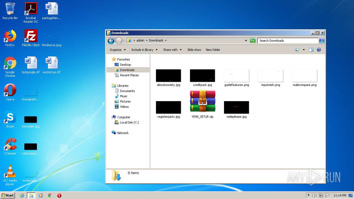Open Internet Explorer from taskbar
Screen dimensions: 354x199
22,195
